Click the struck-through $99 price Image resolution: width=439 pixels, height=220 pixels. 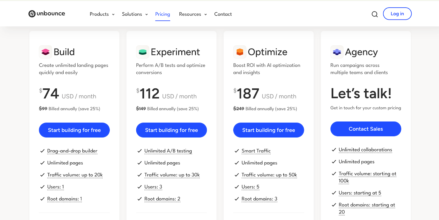(x=43, y=108)
